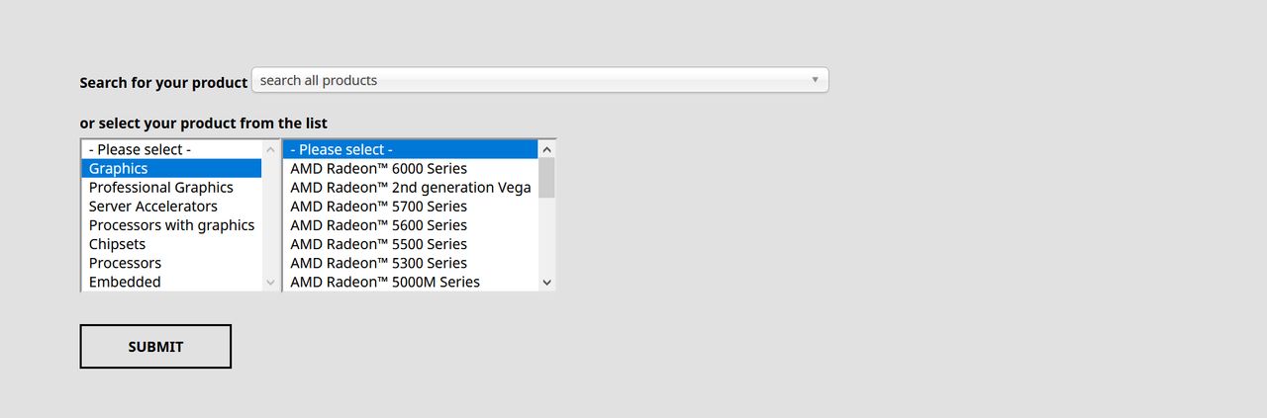Select AMD Radeon 5300 Series
1267x418 pixels.
pos(411,263)
